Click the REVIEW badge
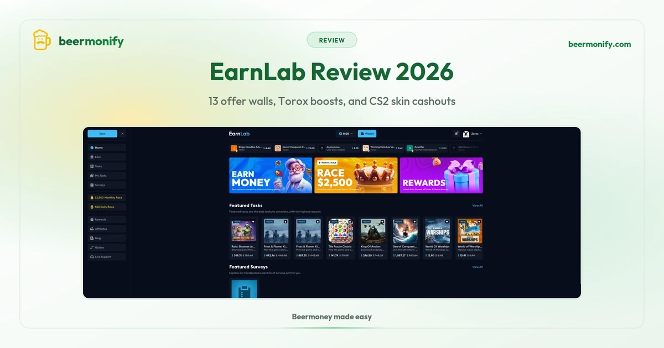The image size is (664, 348). pyautogui.click(x=332, y=40)
